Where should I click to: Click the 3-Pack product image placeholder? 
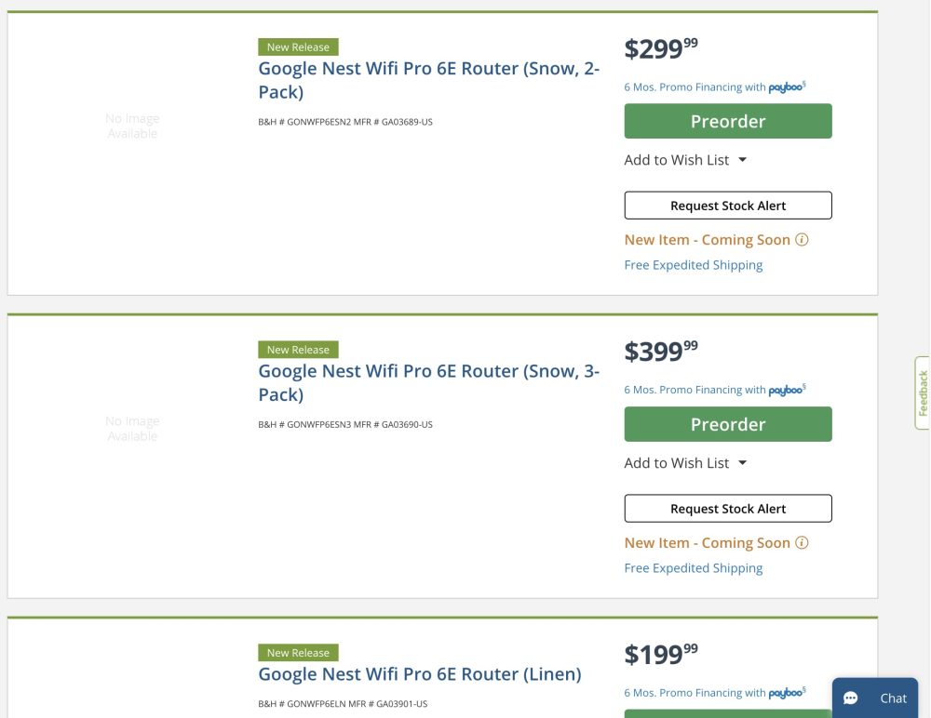point(132,429)
